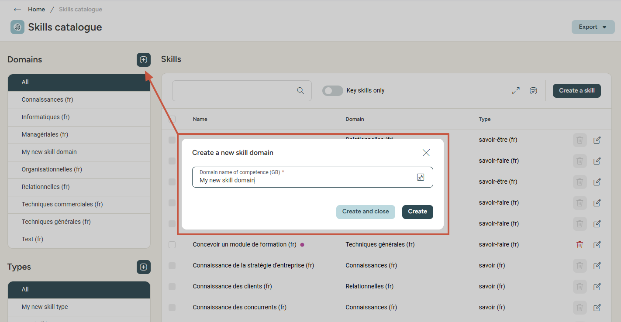
Task: Click the Domain name of competence input field
Action: tap(306, 180)
